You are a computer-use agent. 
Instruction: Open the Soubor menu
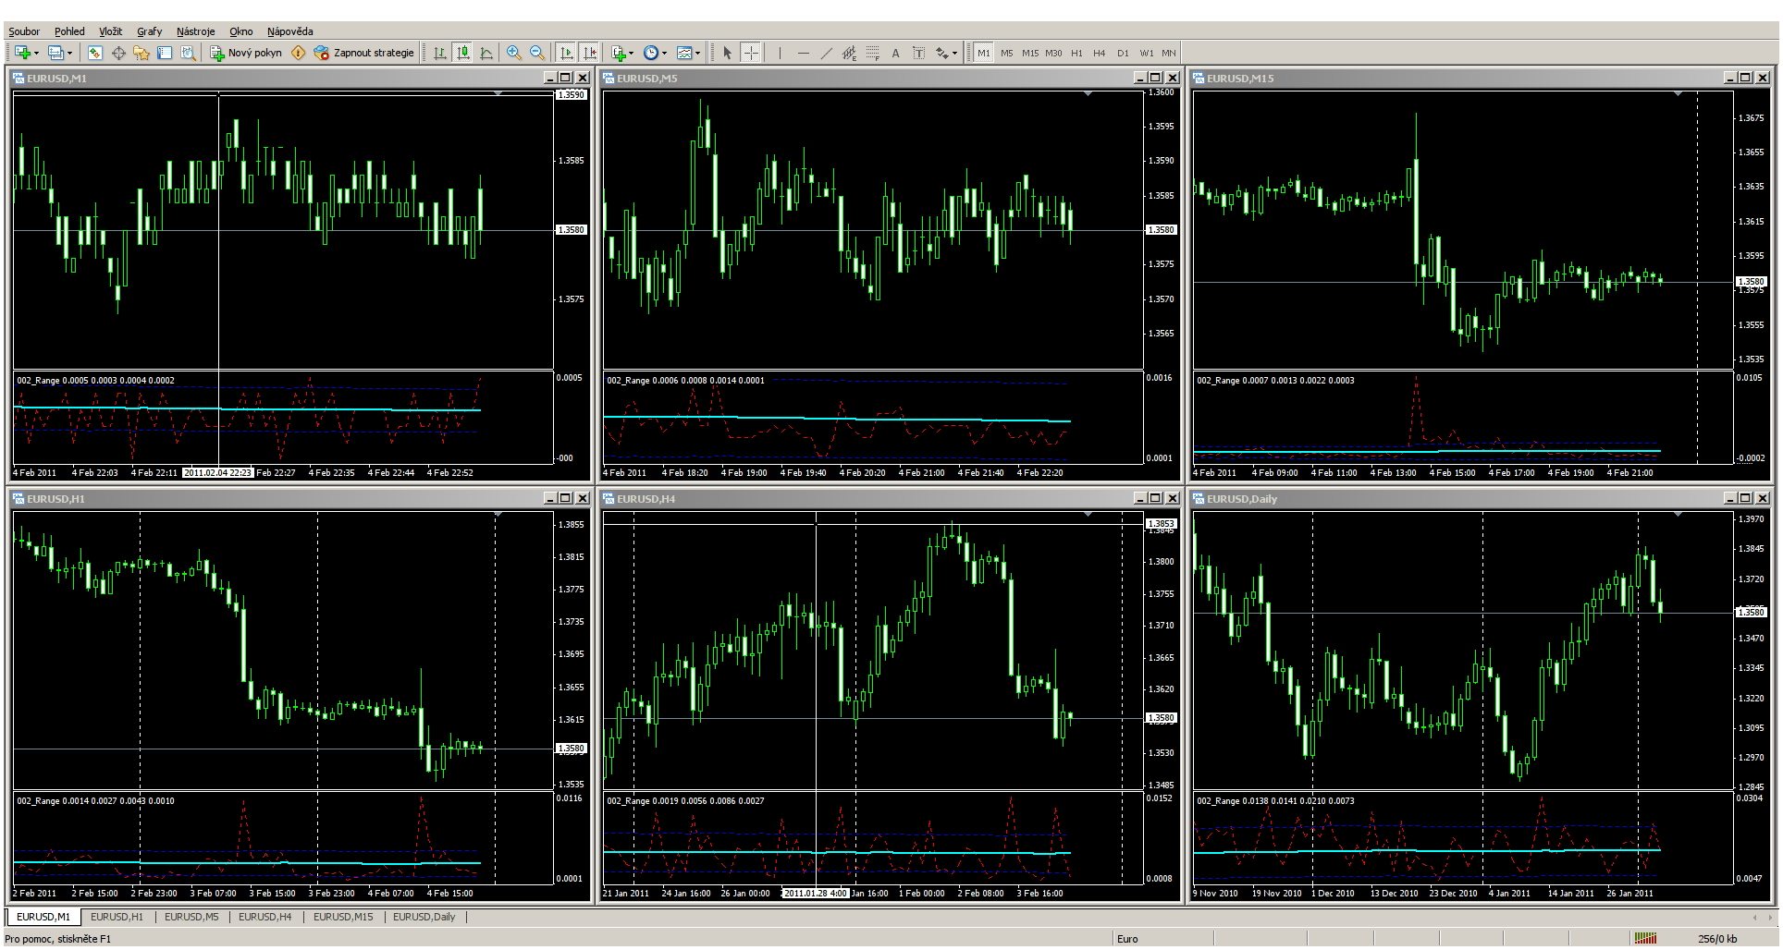coord(24,31)
